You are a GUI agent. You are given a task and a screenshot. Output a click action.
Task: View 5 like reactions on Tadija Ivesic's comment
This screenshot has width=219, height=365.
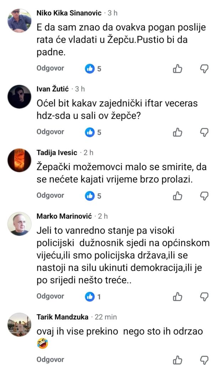coord(93,196)
